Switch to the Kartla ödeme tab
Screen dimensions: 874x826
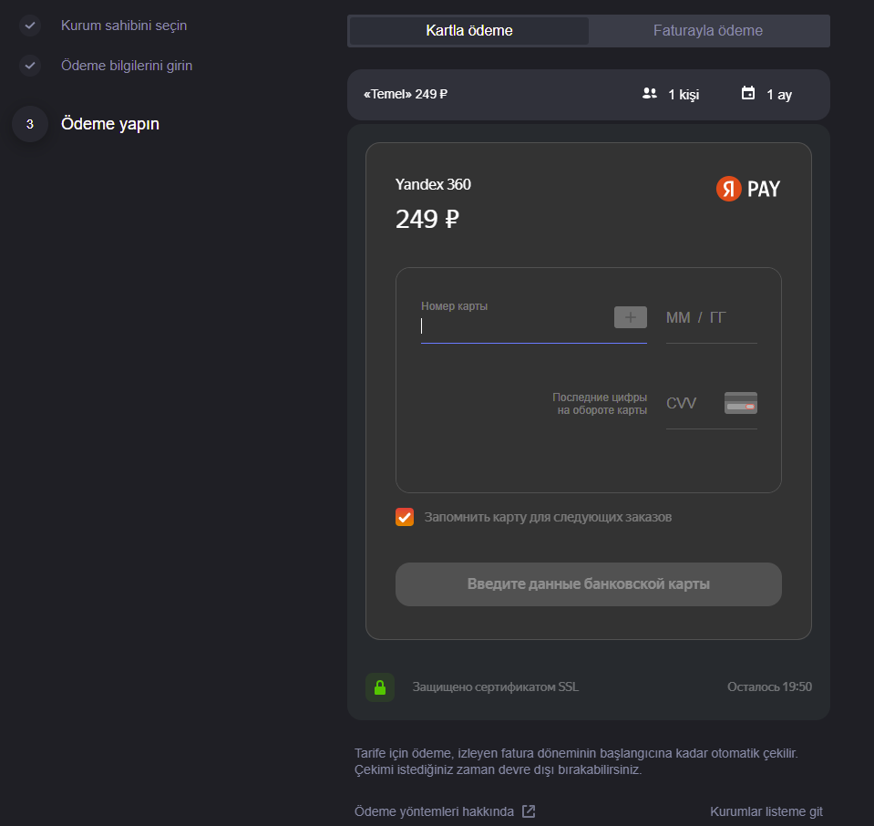[468, 31]
